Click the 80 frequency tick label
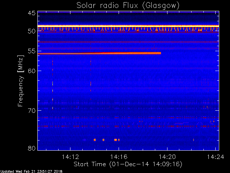The image size is (230, 173). pos(32,148)
